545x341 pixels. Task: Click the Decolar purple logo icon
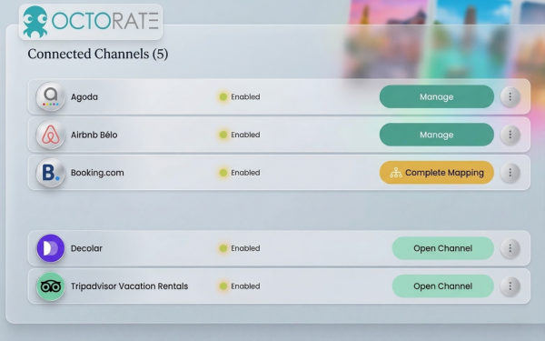pyautogui.click(x=51, y=248)
